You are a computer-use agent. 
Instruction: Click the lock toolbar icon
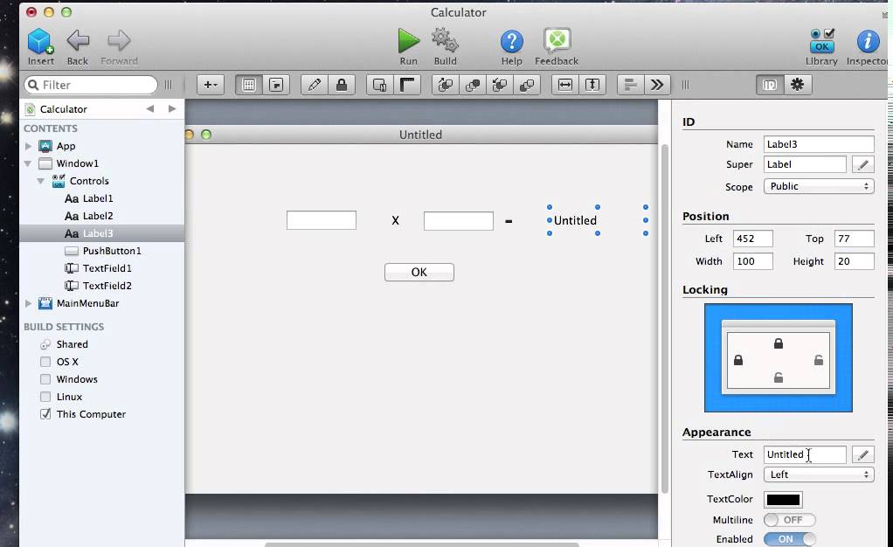(x=342, y=85)
